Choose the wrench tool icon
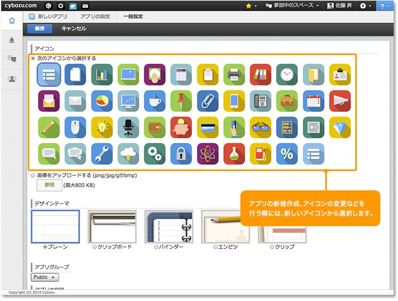 [102, 154]
